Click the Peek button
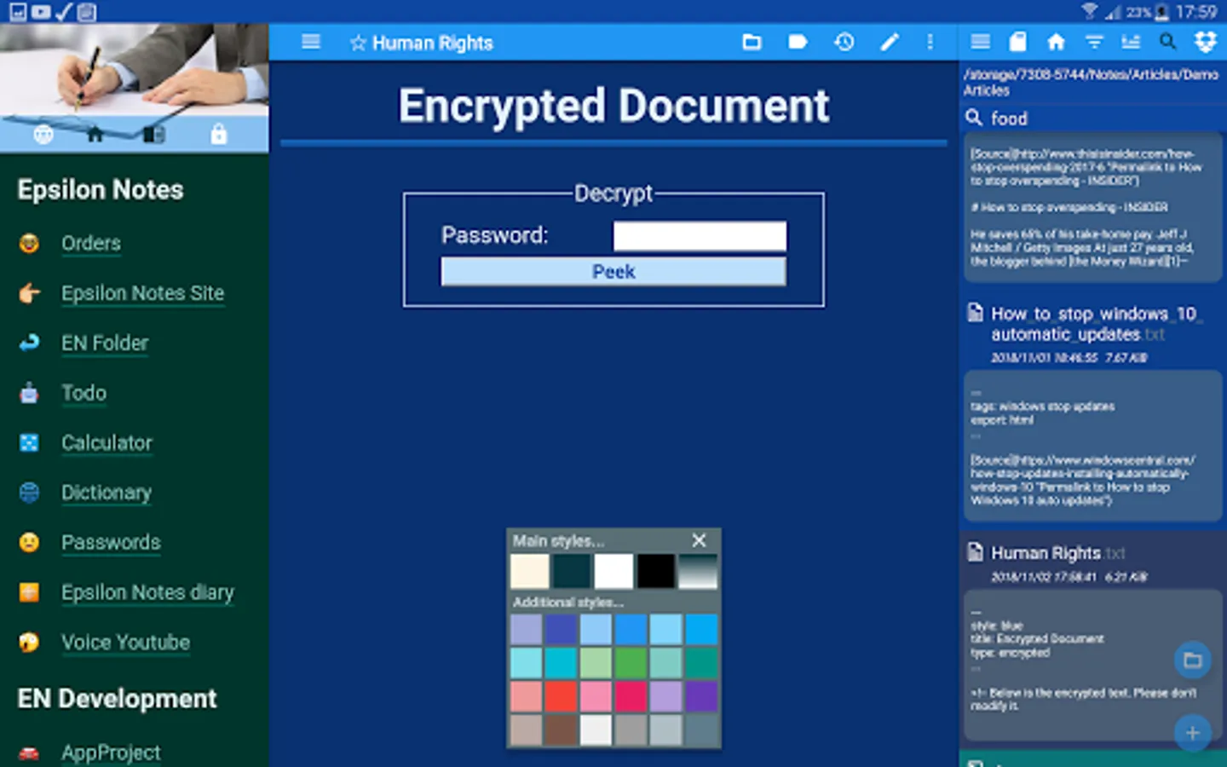Screen dimensions: 1227x767 [x=613, y=271]
